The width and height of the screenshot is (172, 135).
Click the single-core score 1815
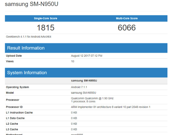46,28
